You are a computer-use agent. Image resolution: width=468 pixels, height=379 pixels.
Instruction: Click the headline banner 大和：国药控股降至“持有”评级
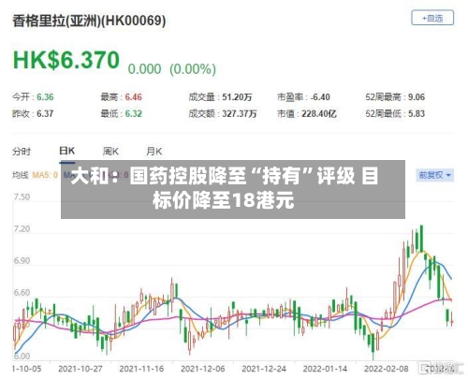coord(233,189)
